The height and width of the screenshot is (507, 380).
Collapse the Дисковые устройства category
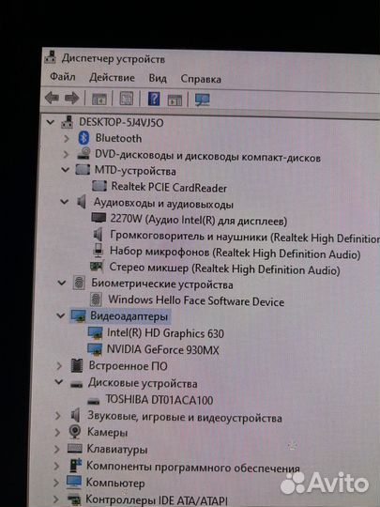click(x=59, y=382)
